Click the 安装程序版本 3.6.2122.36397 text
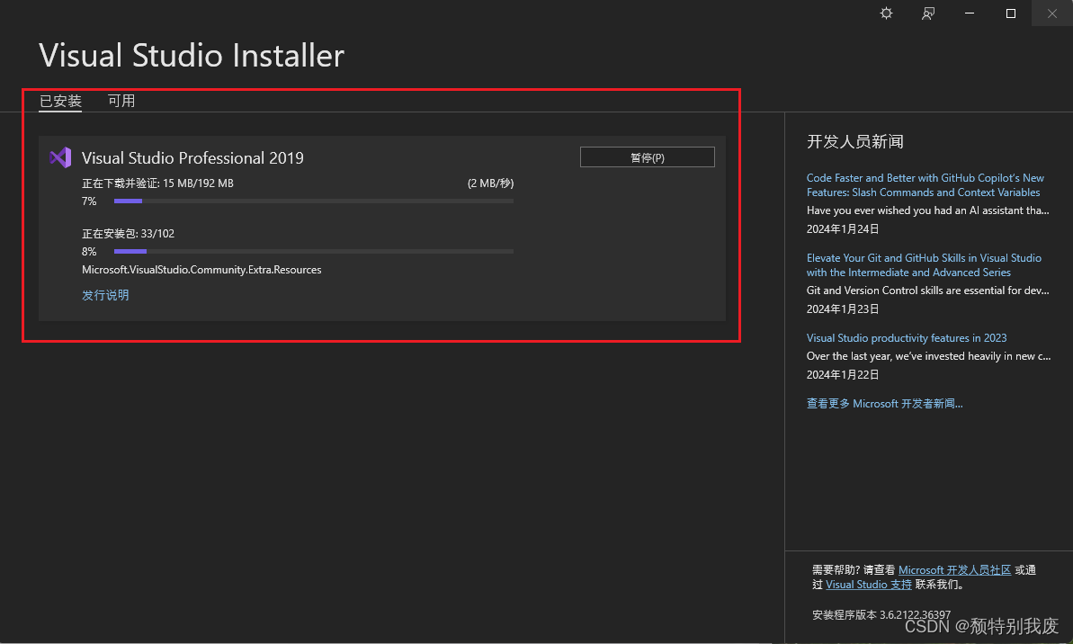1073x644 pixels. pyautogui.click(x=881, y=615)
